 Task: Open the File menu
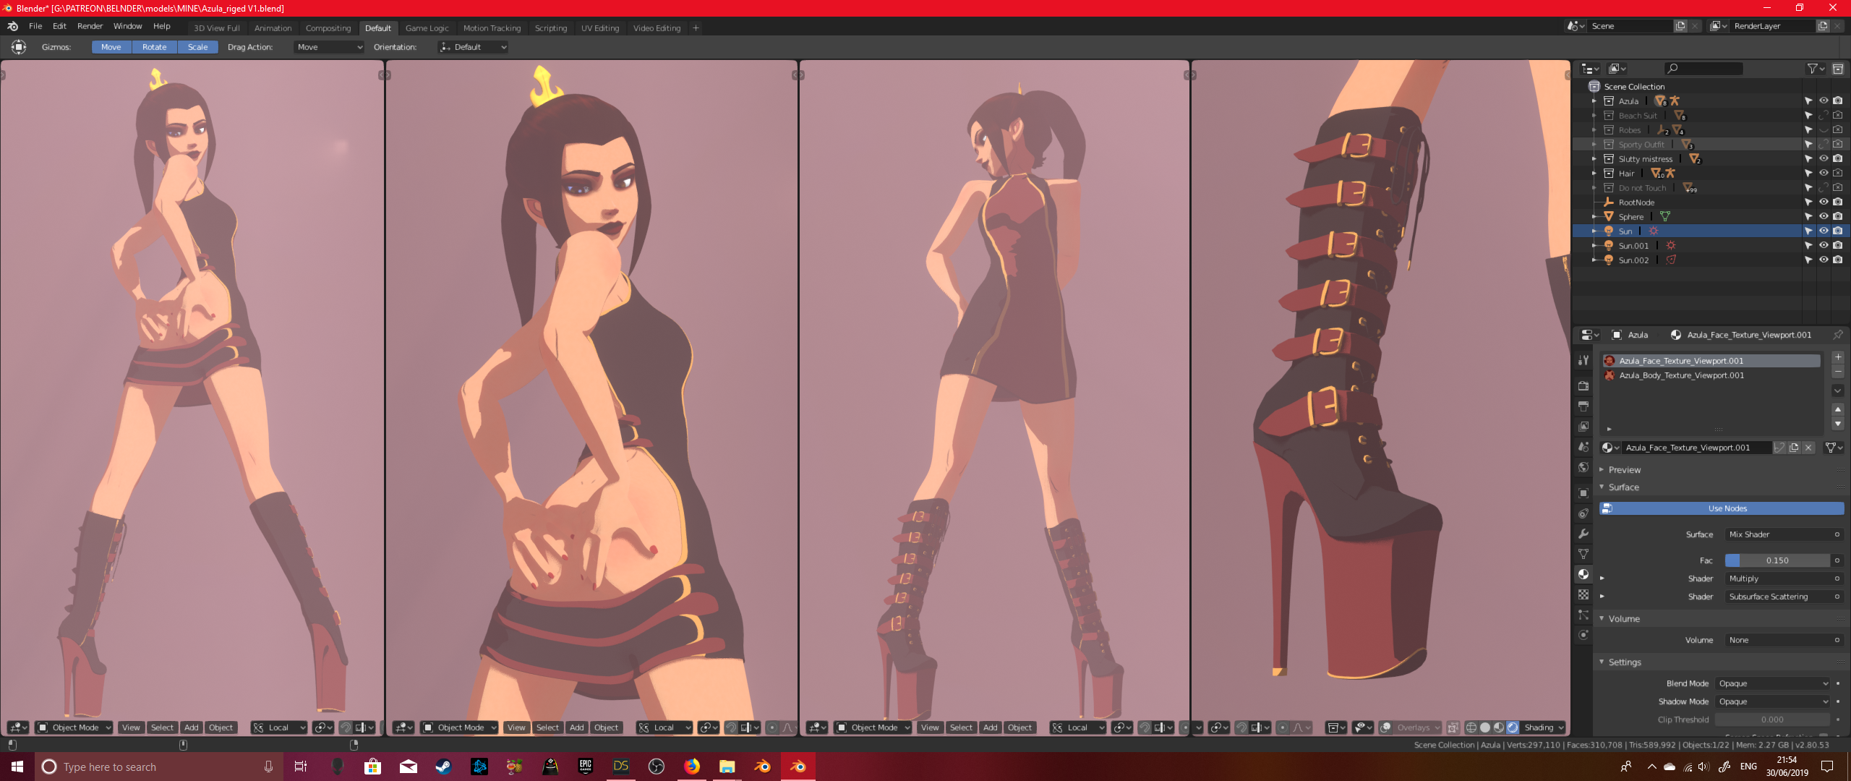point(35,26)
